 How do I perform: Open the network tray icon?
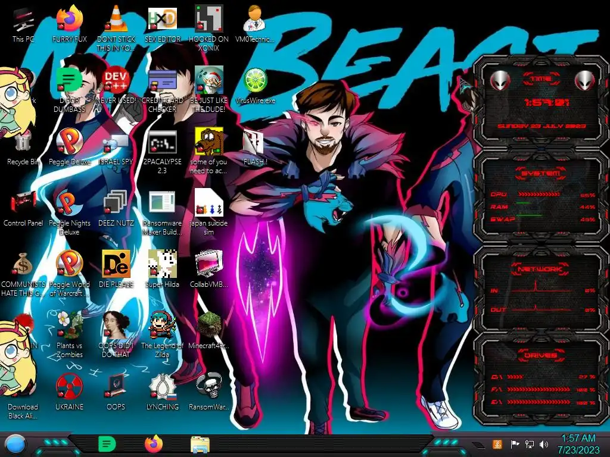pyautogui.click(x=530, y=444)
